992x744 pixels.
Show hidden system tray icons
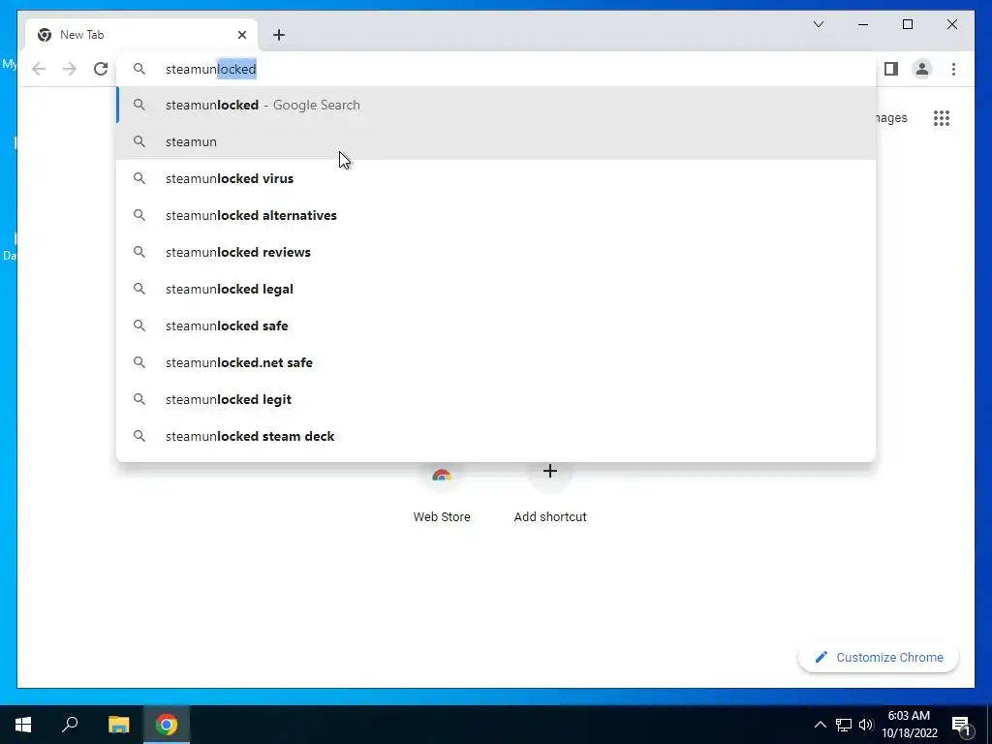pyautogui.click(x=820, y=725)
